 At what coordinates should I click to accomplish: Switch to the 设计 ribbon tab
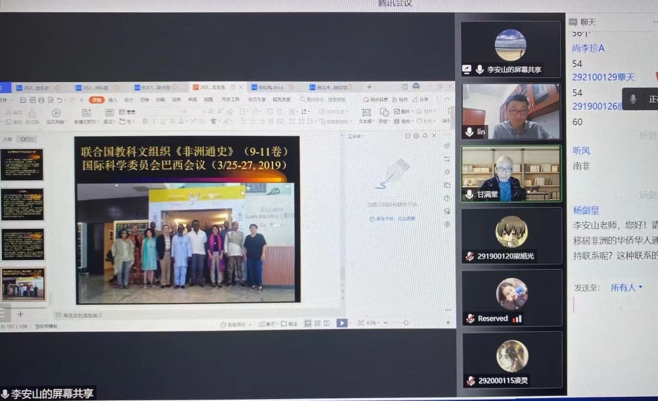coord(128,100)
